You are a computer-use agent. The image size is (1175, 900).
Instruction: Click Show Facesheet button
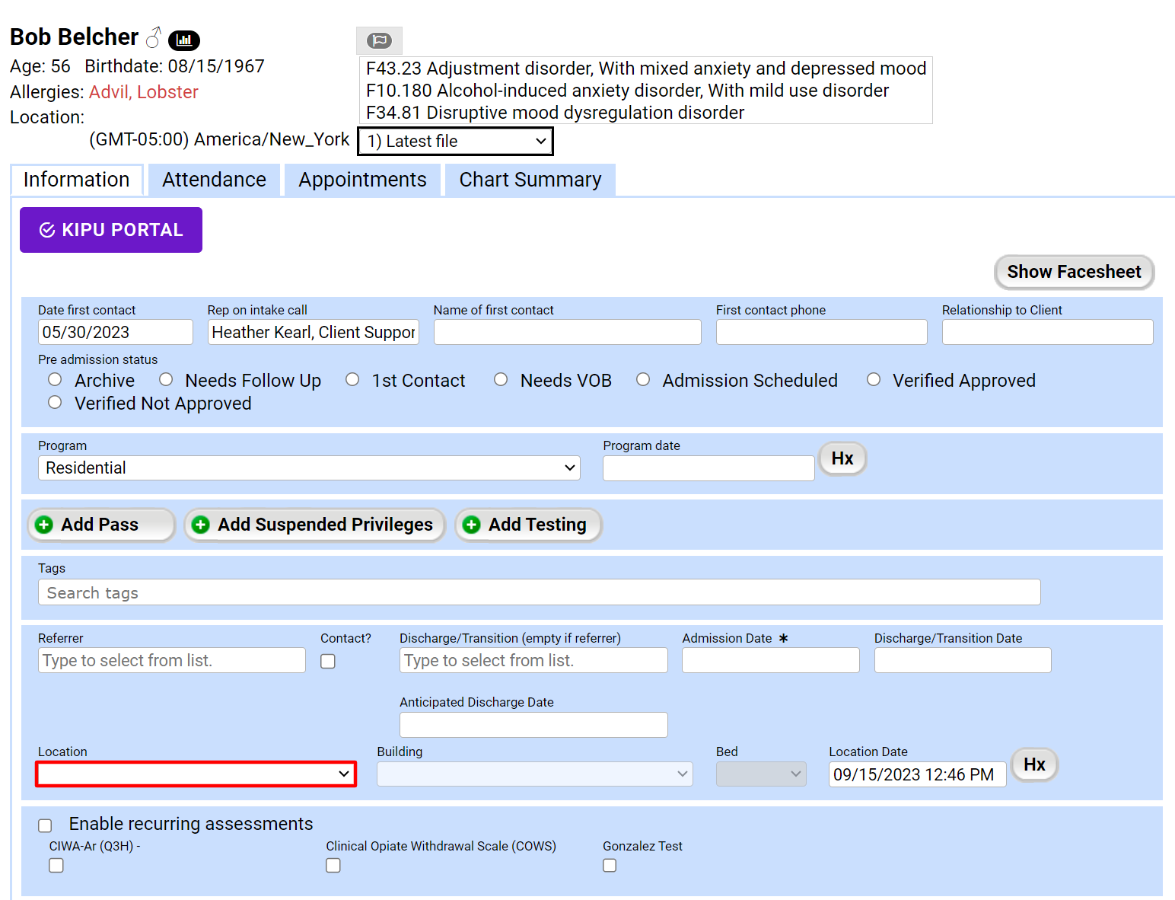[1073, 272]
